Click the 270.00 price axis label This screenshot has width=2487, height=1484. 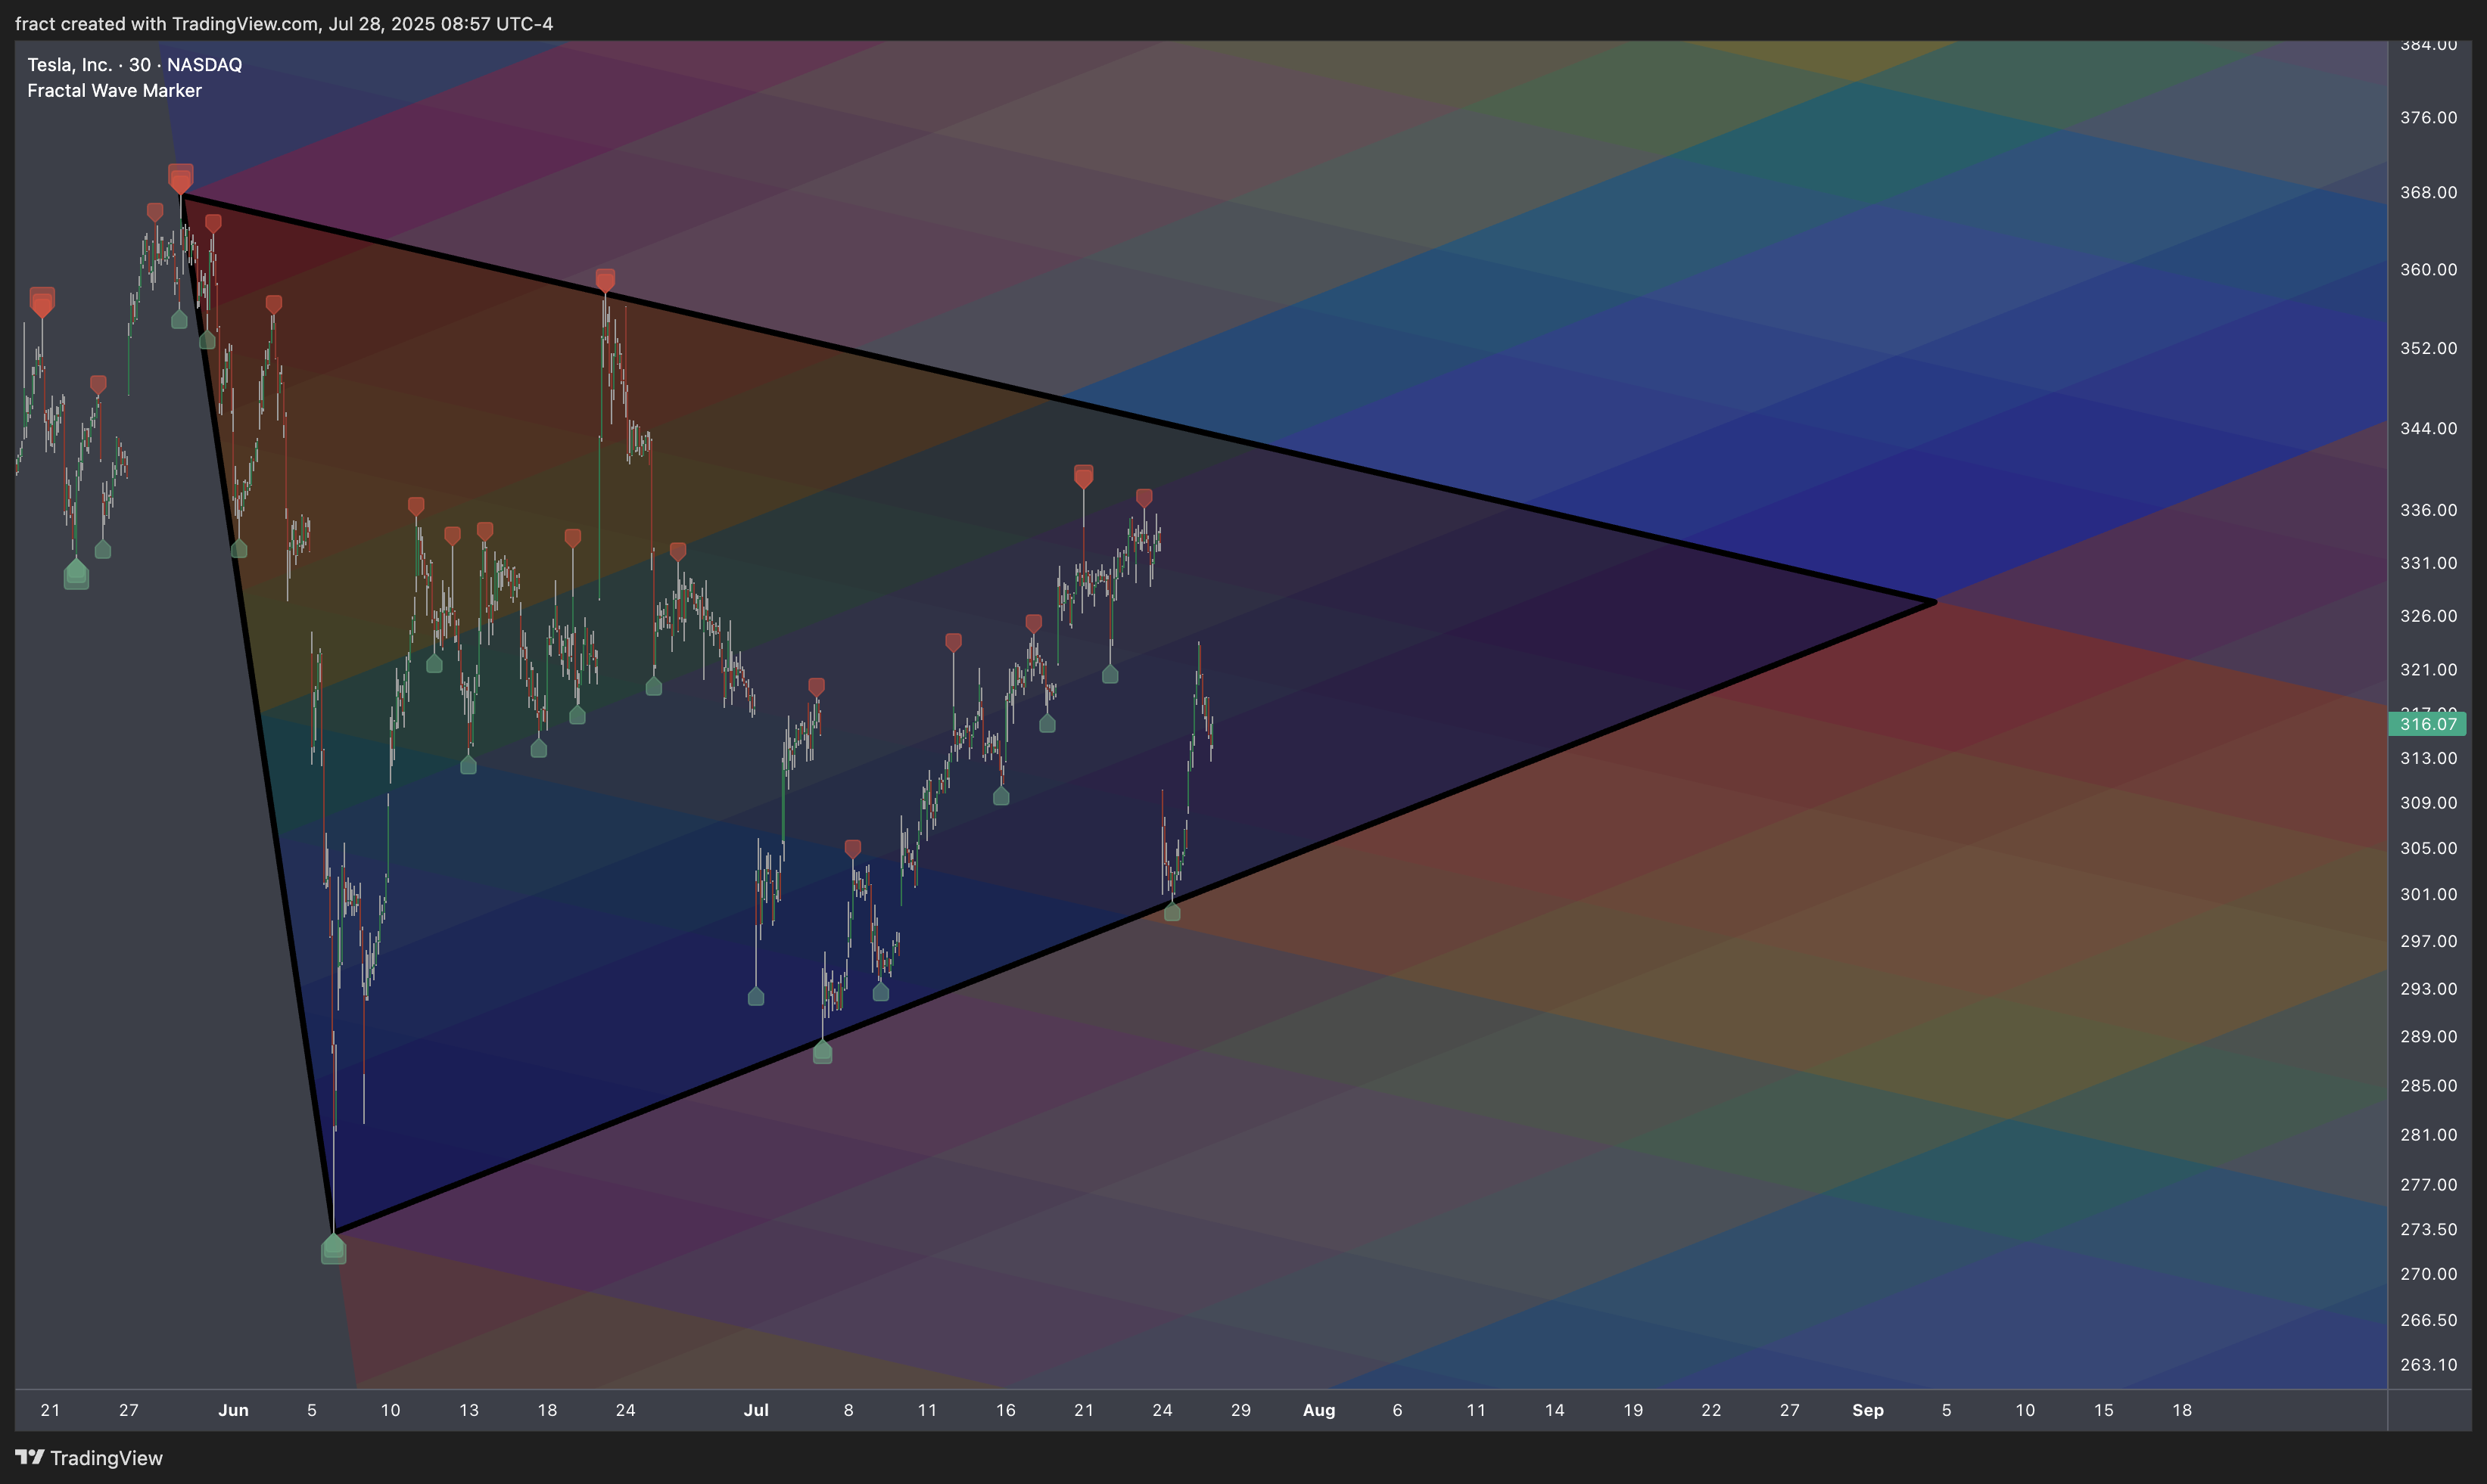pyautogui.click(x=2428, y=1274)
